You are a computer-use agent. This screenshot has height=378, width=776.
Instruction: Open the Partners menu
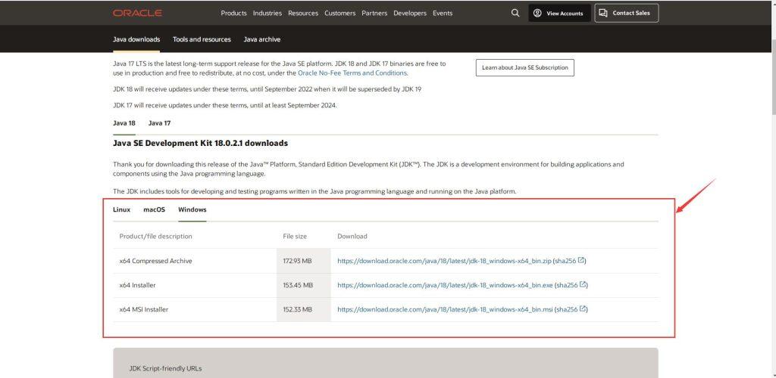[x=374, y=14]
